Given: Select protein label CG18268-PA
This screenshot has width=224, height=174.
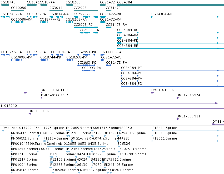Looking at the screenshot, I should point(77,57).
